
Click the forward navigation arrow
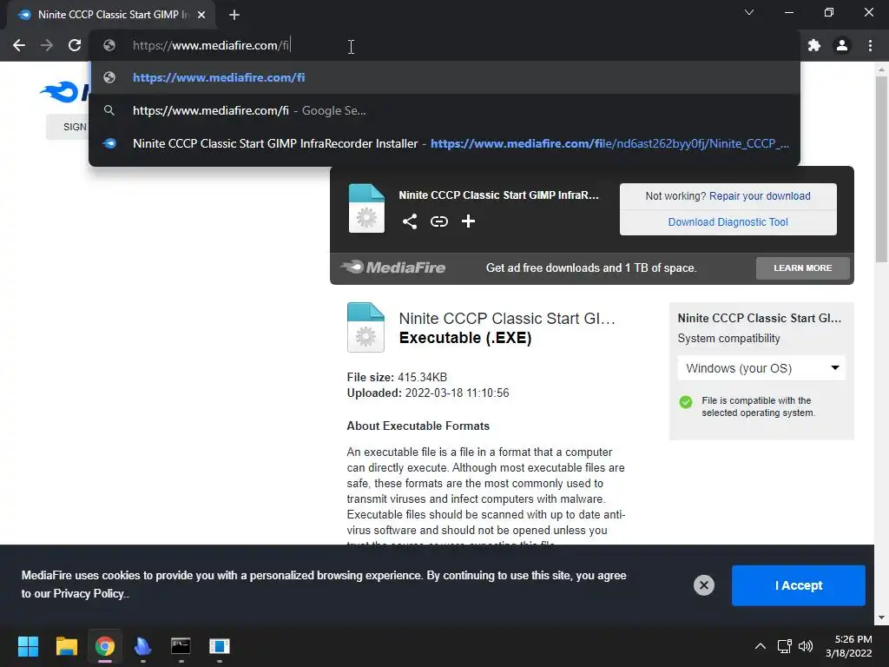pos(47,45)
